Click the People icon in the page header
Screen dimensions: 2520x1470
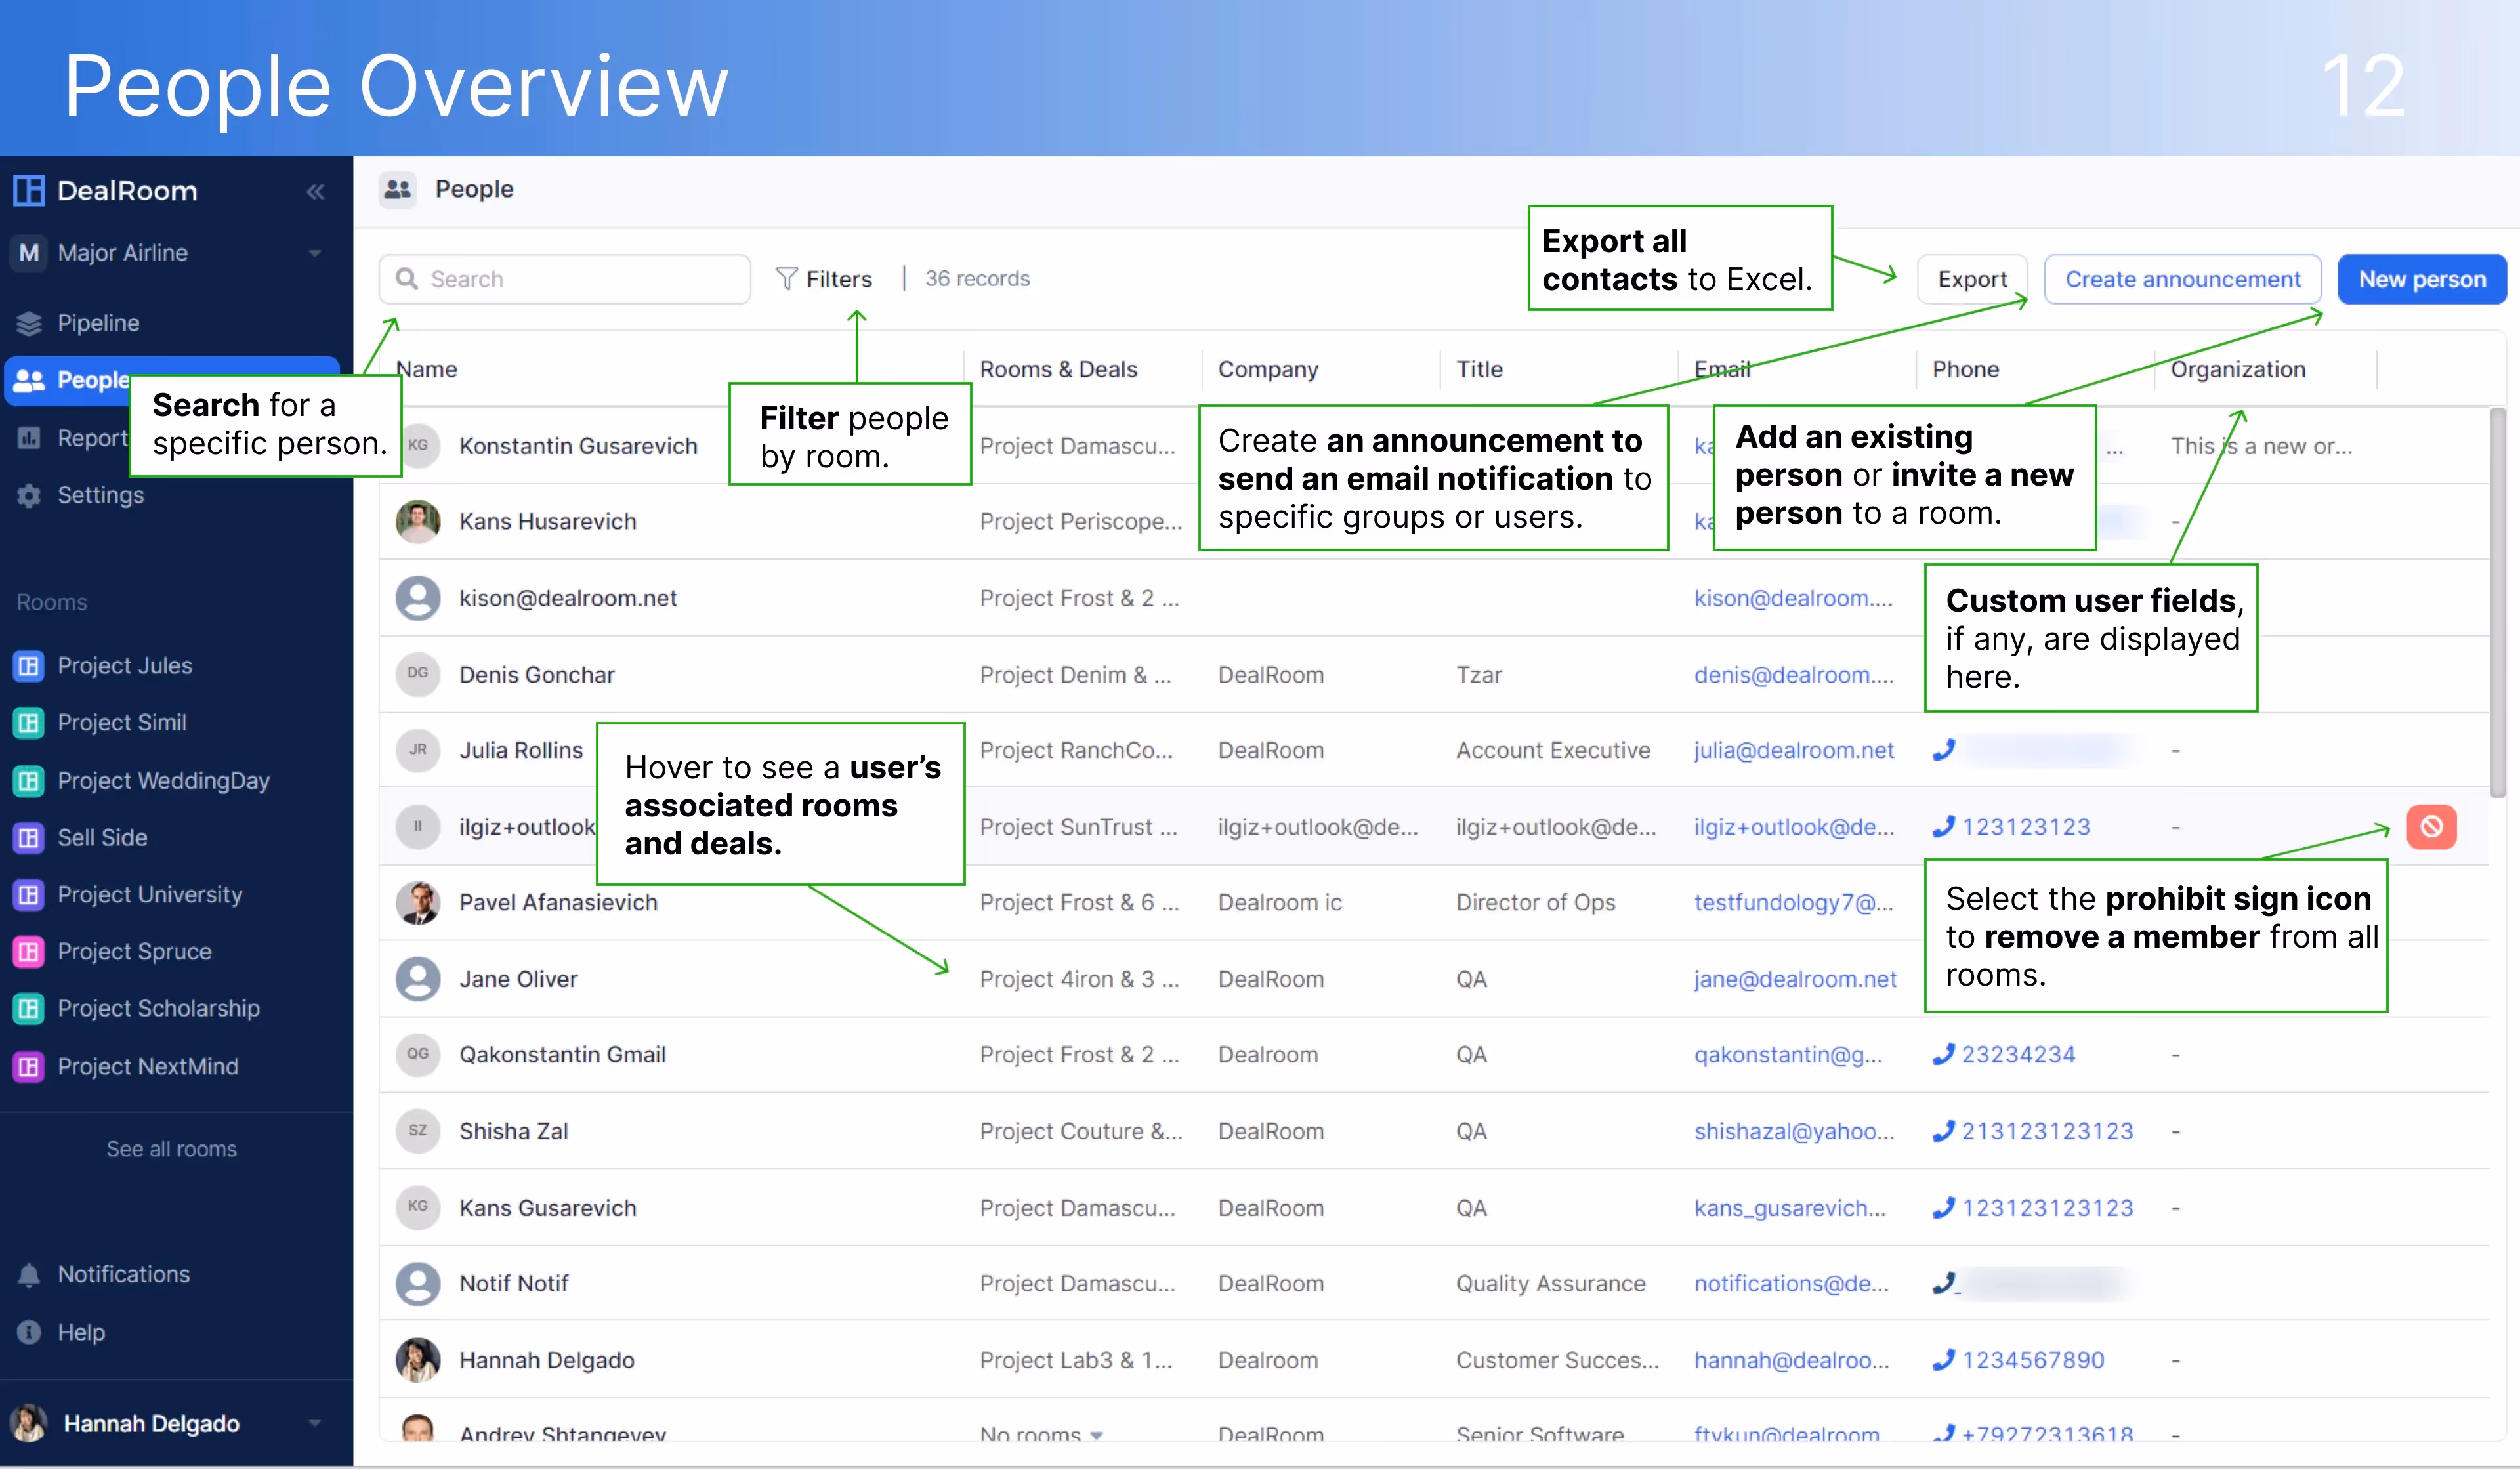[397, 189]
